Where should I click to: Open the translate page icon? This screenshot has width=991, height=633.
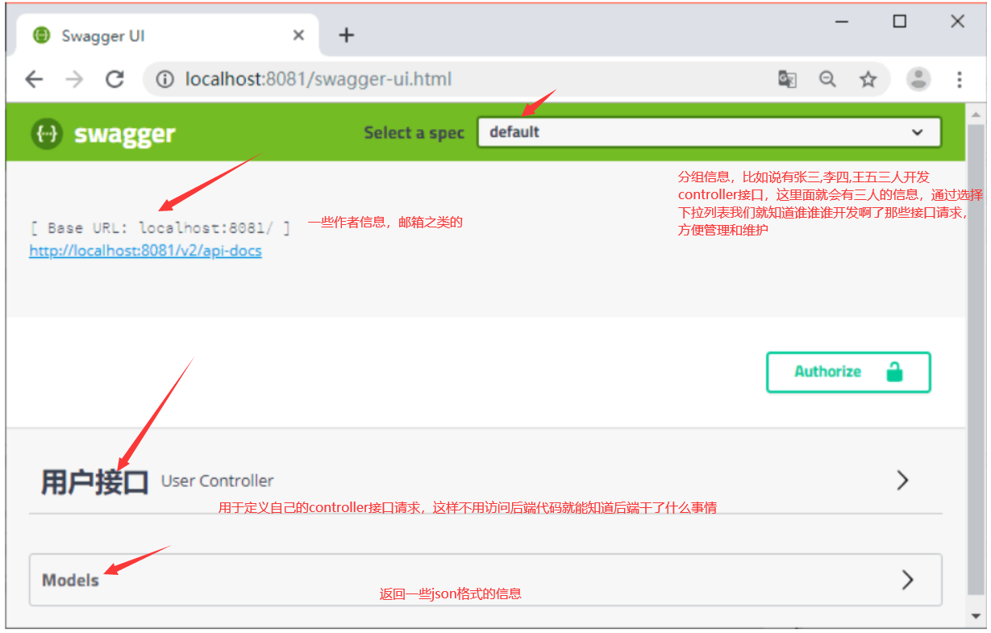coord(787,79)
